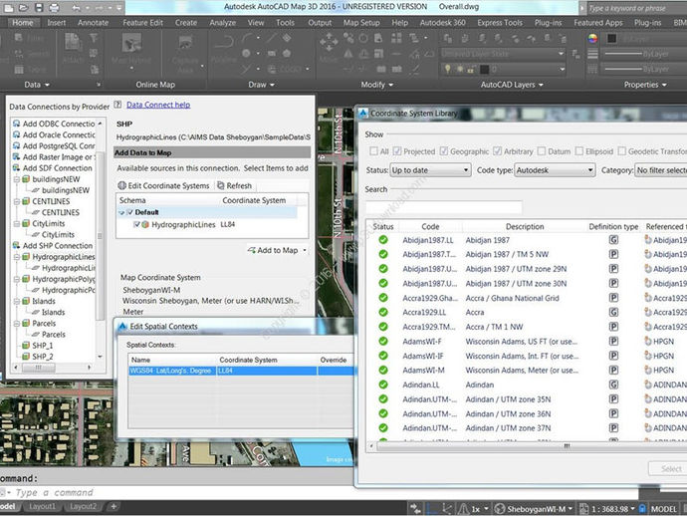Collapse the buildingsNEW connection tree node
This screenshot has width=687, height=516.
click(x=17, y=179)
